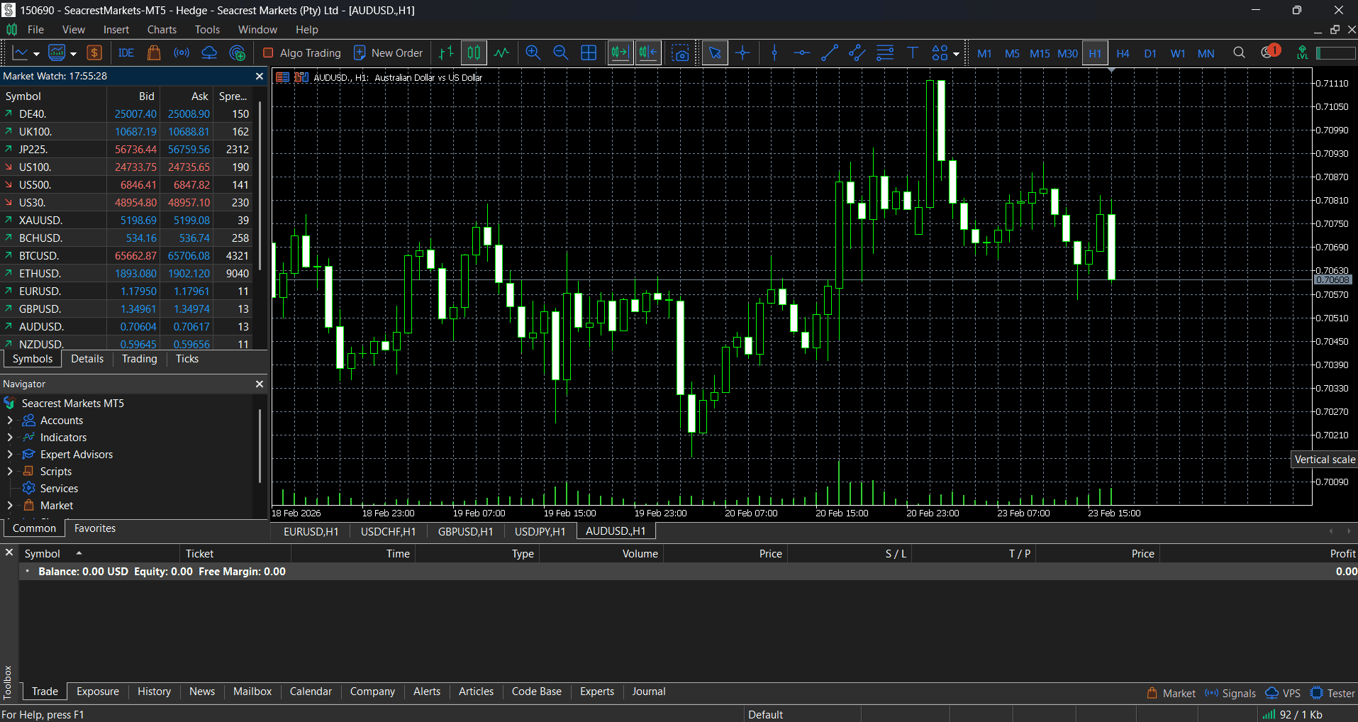Image resolution: width=1358 pixels, height=722 pixels.
Task: Open the Charts menu
Action: click(162, 29)
